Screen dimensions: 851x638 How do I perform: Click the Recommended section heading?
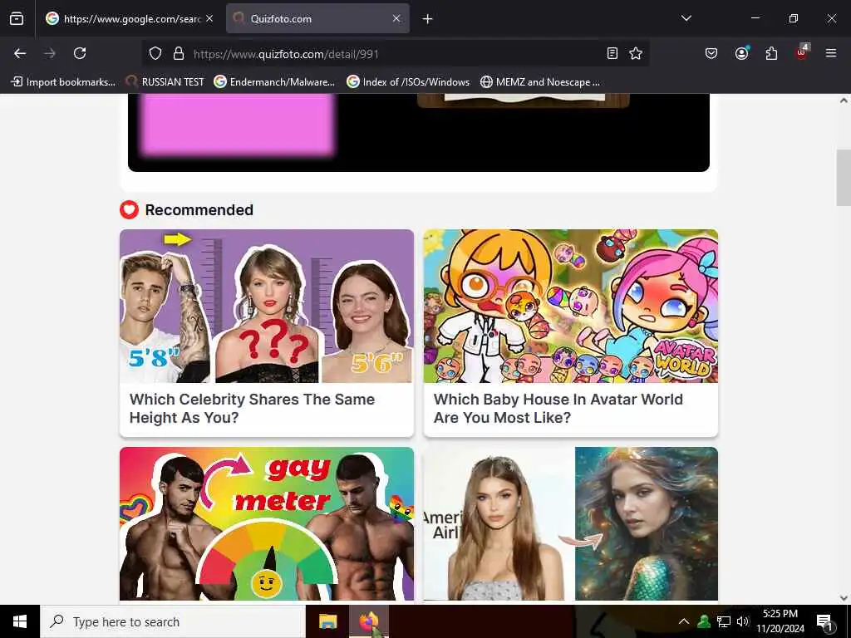tap(199, 210)
